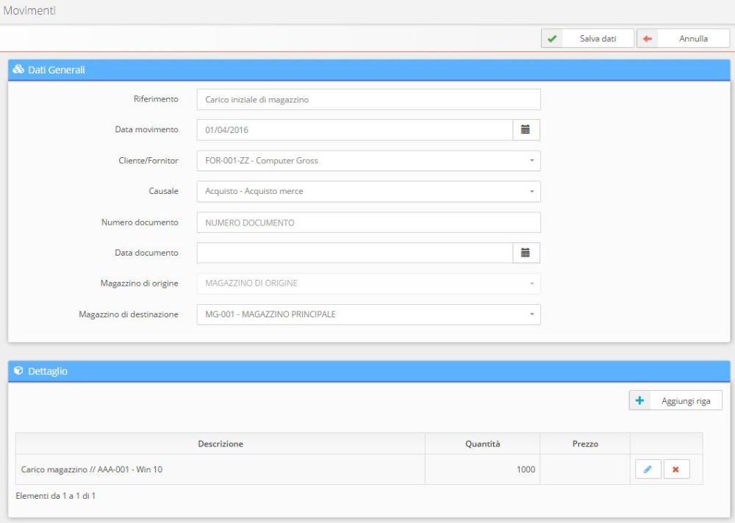735x523 pixels.
Task: Click the empty Data documento field
Action: tap(355, 253)
